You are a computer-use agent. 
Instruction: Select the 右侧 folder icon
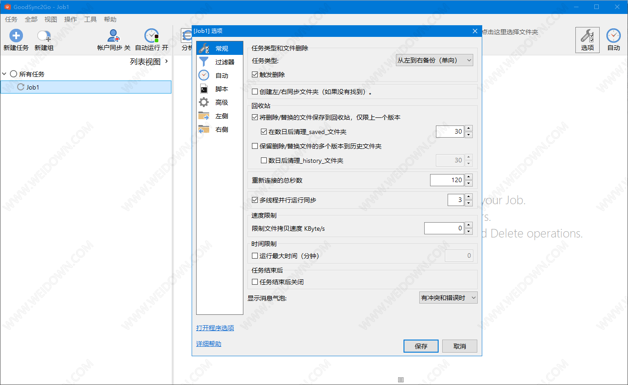pyautogui.click(x=204, y=129)
